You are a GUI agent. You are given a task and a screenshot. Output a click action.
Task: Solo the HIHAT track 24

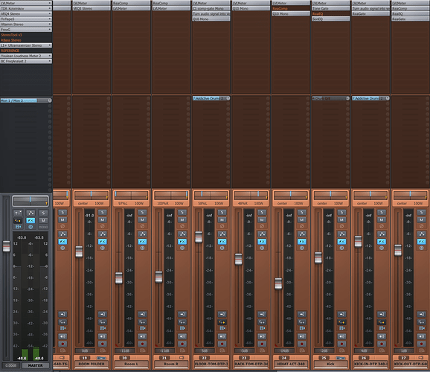pyautogui.click(x=301, y=212)
